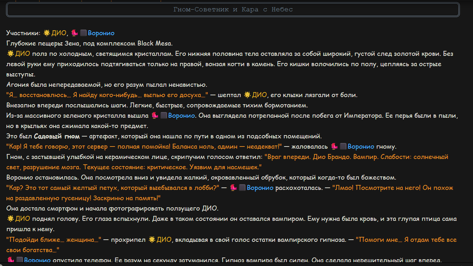Click the rooster emoji in the Участники line
Viewport: 473px width, 266px height.
[x=74, y=33]
